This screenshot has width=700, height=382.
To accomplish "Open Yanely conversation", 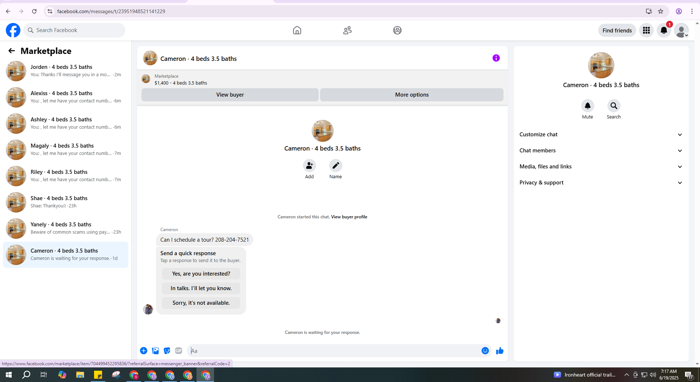I will [x=66, y=229].
